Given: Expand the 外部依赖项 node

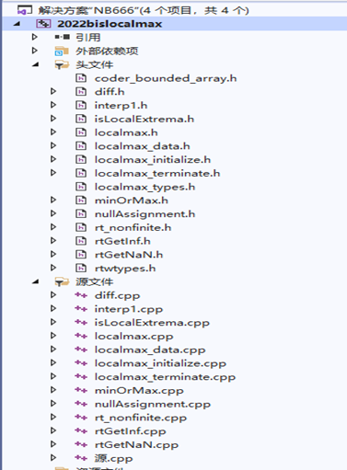Looking at the screenshot, I should 35,51.
